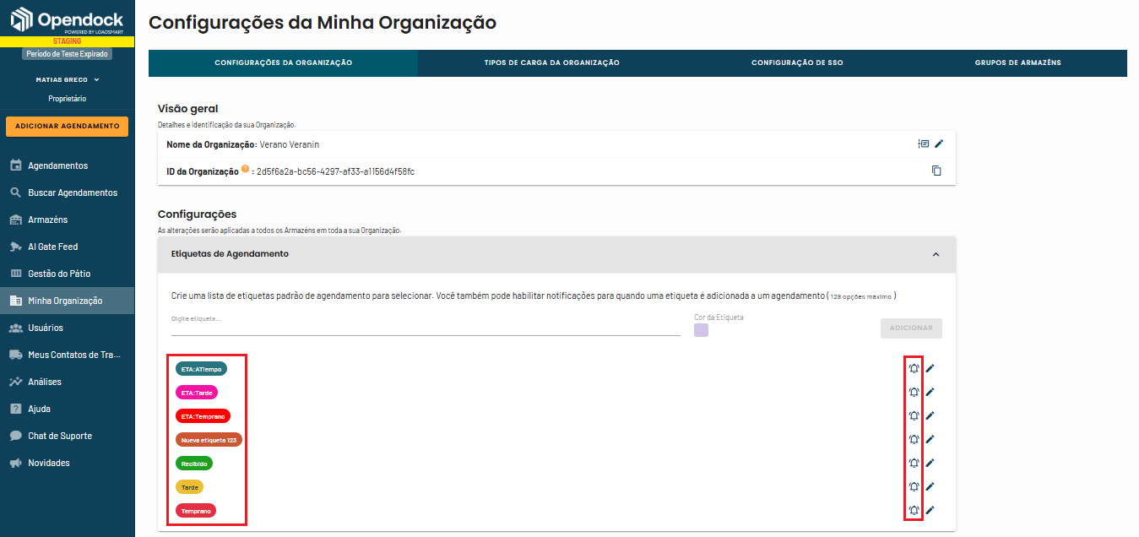Viewport: 1139px width, 537px height.
Task: Click Adicionar Agendamento button
Action: point(67,126)
